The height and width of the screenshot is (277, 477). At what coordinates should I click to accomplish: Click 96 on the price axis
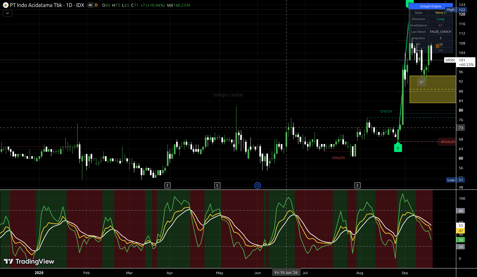(461, 72)
